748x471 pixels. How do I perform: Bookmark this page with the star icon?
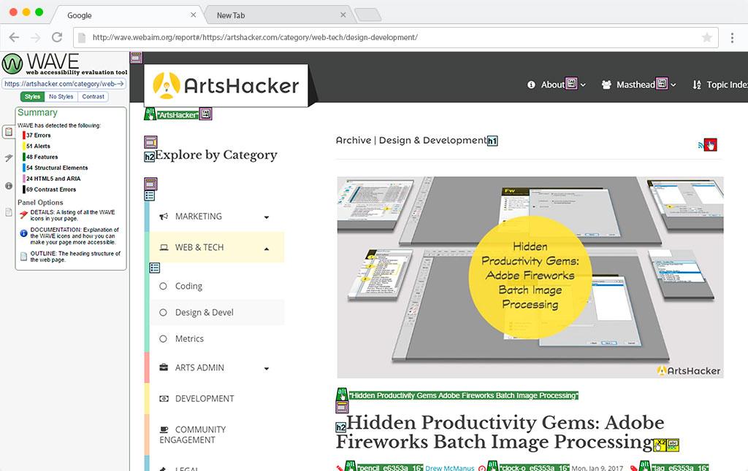point(707,37)
